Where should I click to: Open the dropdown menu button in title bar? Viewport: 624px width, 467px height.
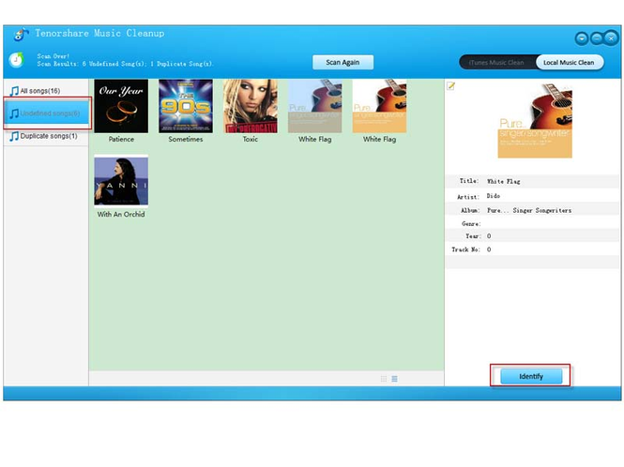pyautogui.click(x=582, y=38)
